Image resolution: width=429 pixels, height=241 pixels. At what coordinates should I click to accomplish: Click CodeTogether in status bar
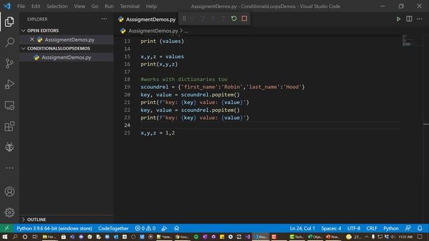(x=113, y=228)
